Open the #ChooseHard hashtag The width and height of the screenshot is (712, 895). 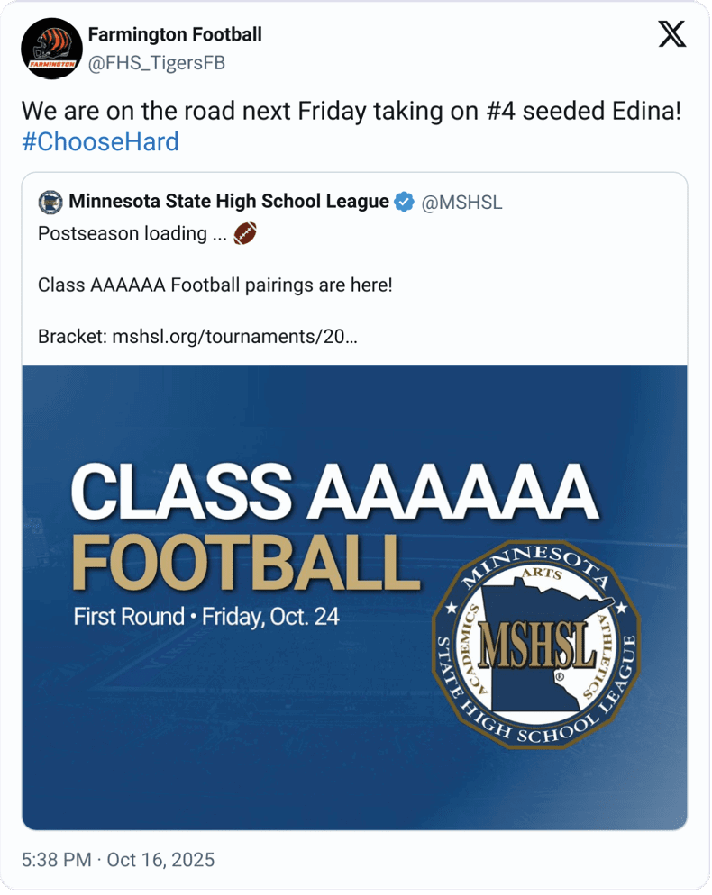[100, 142]
